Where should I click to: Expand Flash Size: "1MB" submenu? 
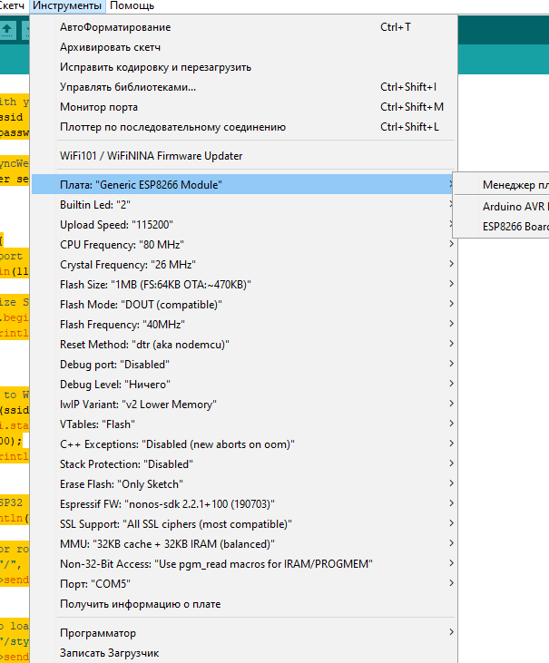pos(244,284)
